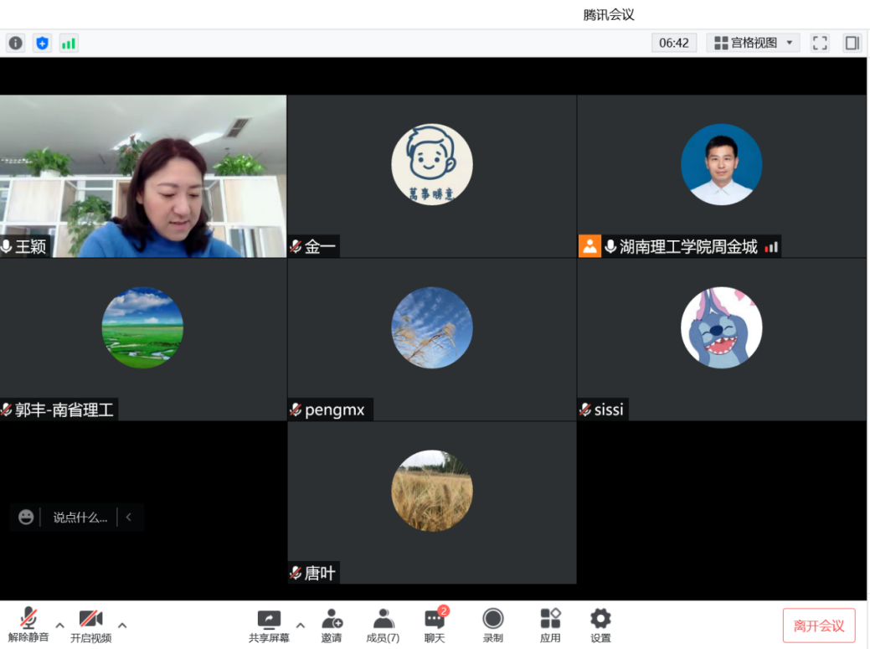
Task: Check the green network signal icon
Action: 69,43
